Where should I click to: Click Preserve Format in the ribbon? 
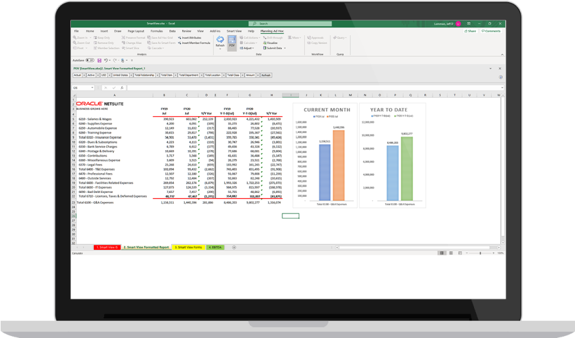point(134,38)
